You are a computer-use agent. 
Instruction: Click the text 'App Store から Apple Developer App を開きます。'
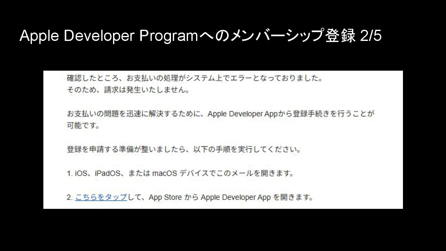(231, 197)
